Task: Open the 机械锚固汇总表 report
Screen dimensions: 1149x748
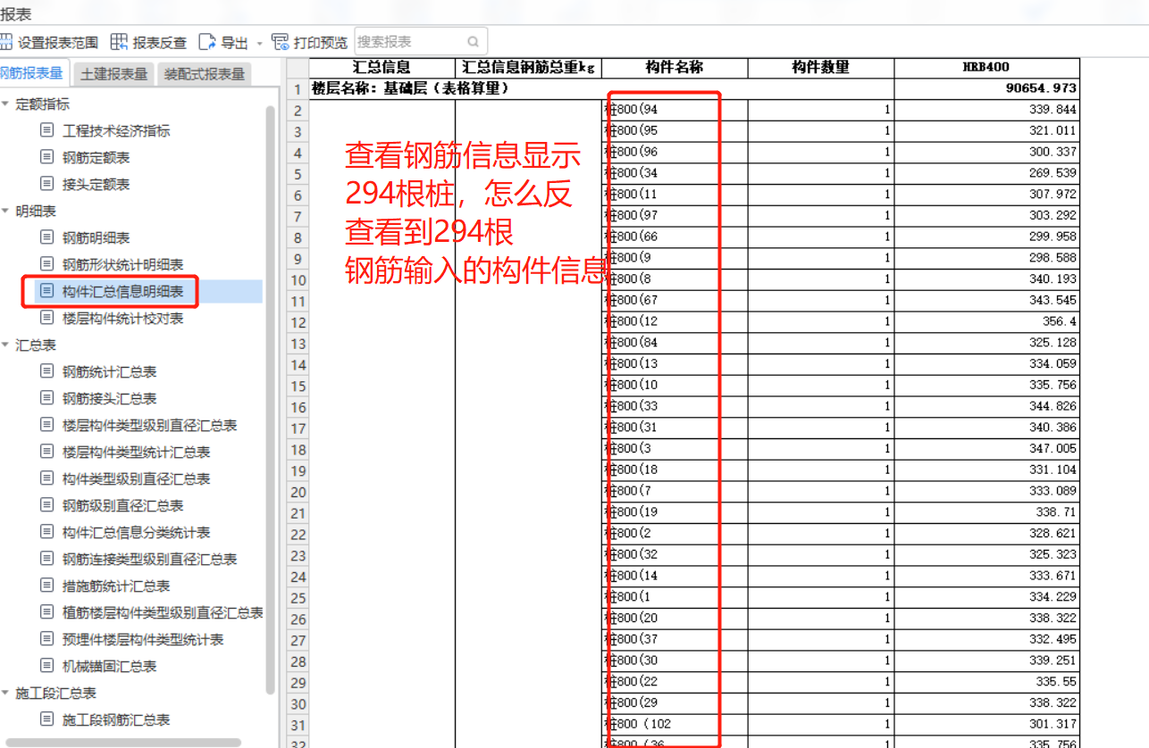Action: (109, 667)
